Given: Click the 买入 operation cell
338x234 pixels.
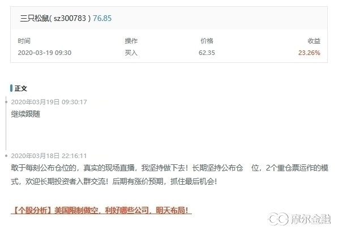Looking at the screenshot, I should pos(131,53).
